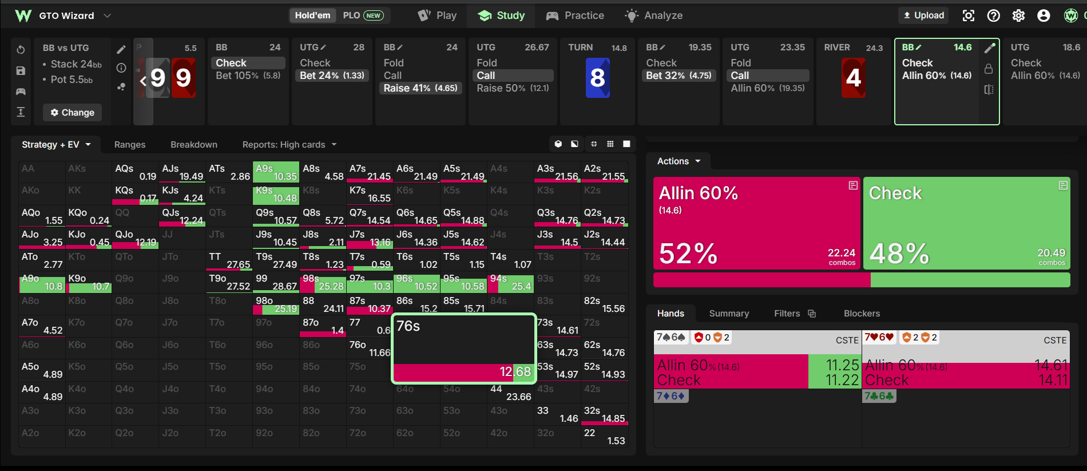The height and width of the screenshot is (471, 1087).
Task: Open the help question mark icon
Action: pos(994,15)
